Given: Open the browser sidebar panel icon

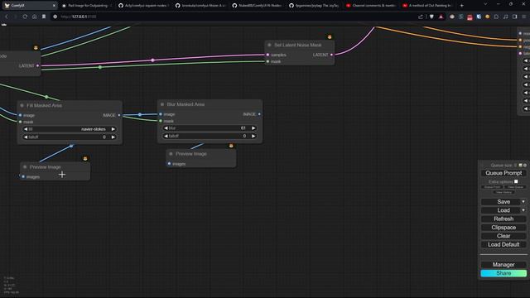Looking at the screenshot, I should (515, 17).
